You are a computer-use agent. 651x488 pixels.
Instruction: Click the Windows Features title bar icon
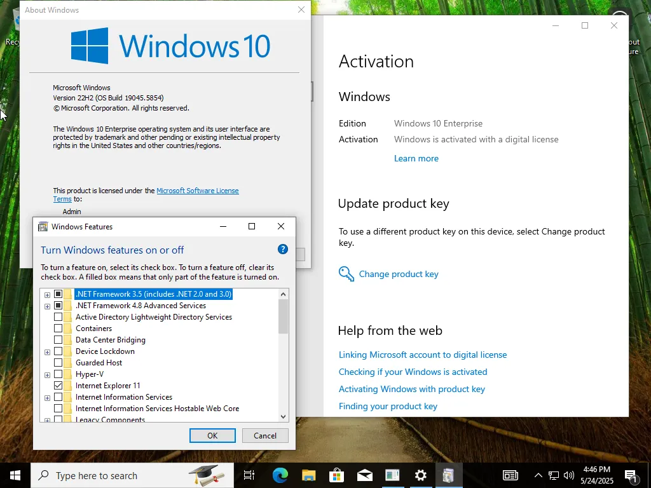(43, 227)
